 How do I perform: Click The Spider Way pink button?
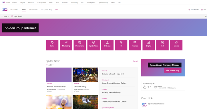[x=172, y=70]
